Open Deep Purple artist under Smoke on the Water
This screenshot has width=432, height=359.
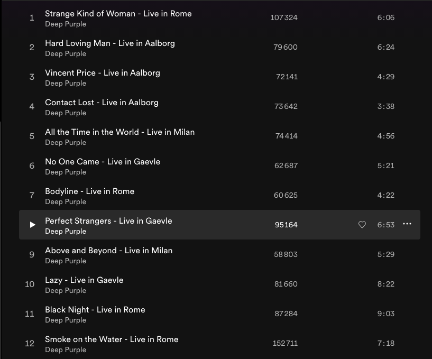click(66, 349)
